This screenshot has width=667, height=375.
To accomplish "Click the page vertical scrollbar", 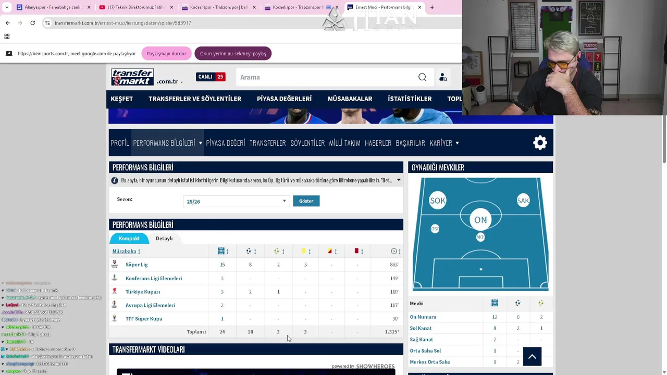I will [x=664, y=140].
